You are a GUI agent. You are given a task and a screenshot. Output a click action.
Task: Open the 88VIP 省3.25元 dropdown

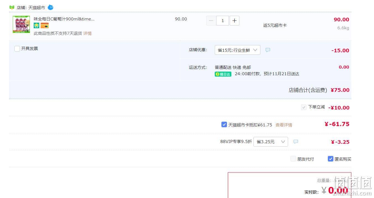tap(271, 142)
